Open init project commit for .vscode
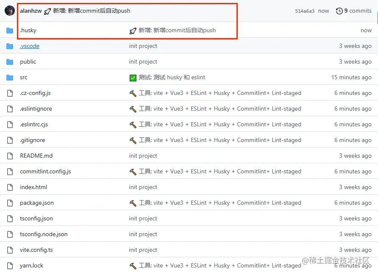Viewport: 378px width, 273px height. pyautogui.click(x=143, y=46)
